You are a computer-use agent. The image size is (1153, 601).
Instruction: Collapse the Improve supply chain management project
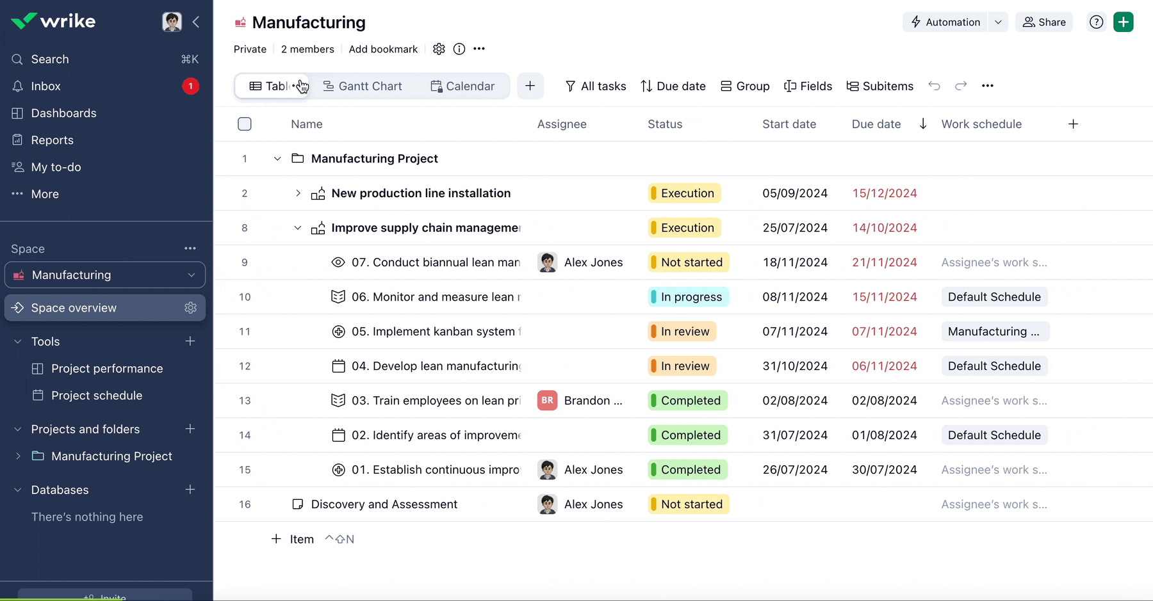pyautogui.click(x=297, y=227)
